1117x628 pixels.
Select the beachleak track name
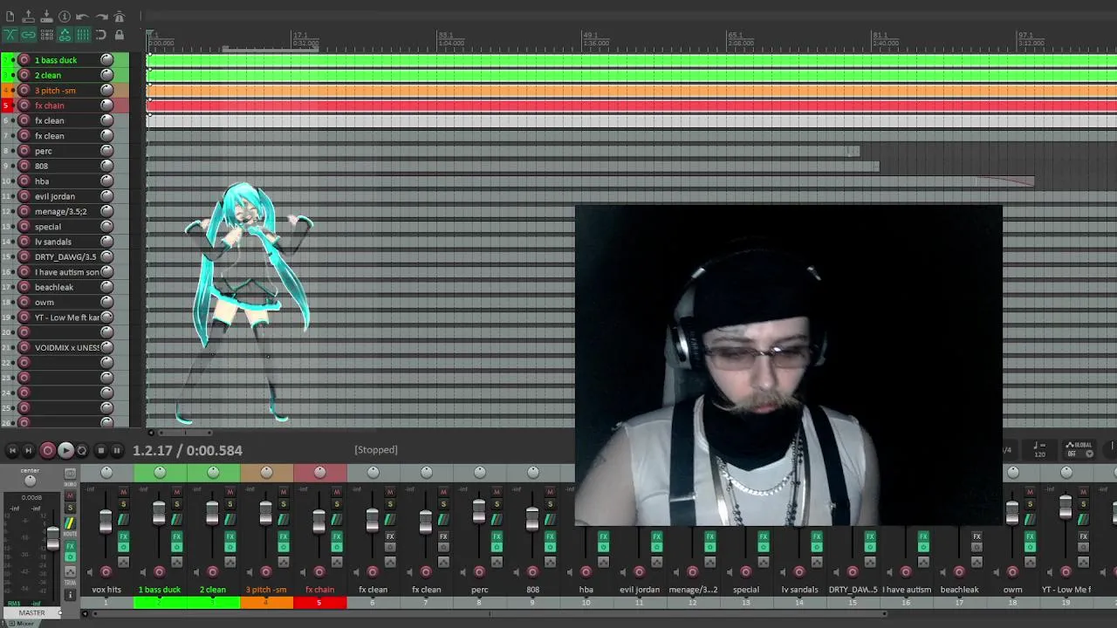(54, 287)
